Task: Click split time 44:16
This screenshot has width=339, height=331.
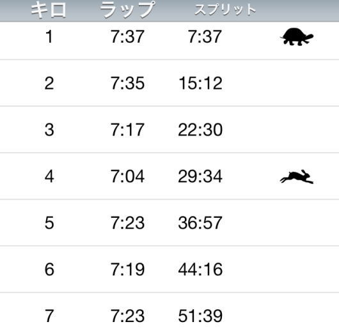Action: pyautogui.click(x=200, y=270)
